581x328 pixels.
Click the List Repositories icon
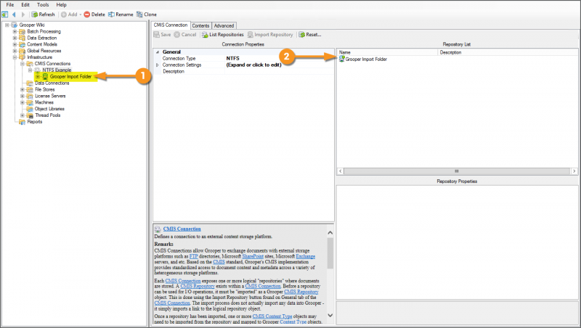point(205,34)
